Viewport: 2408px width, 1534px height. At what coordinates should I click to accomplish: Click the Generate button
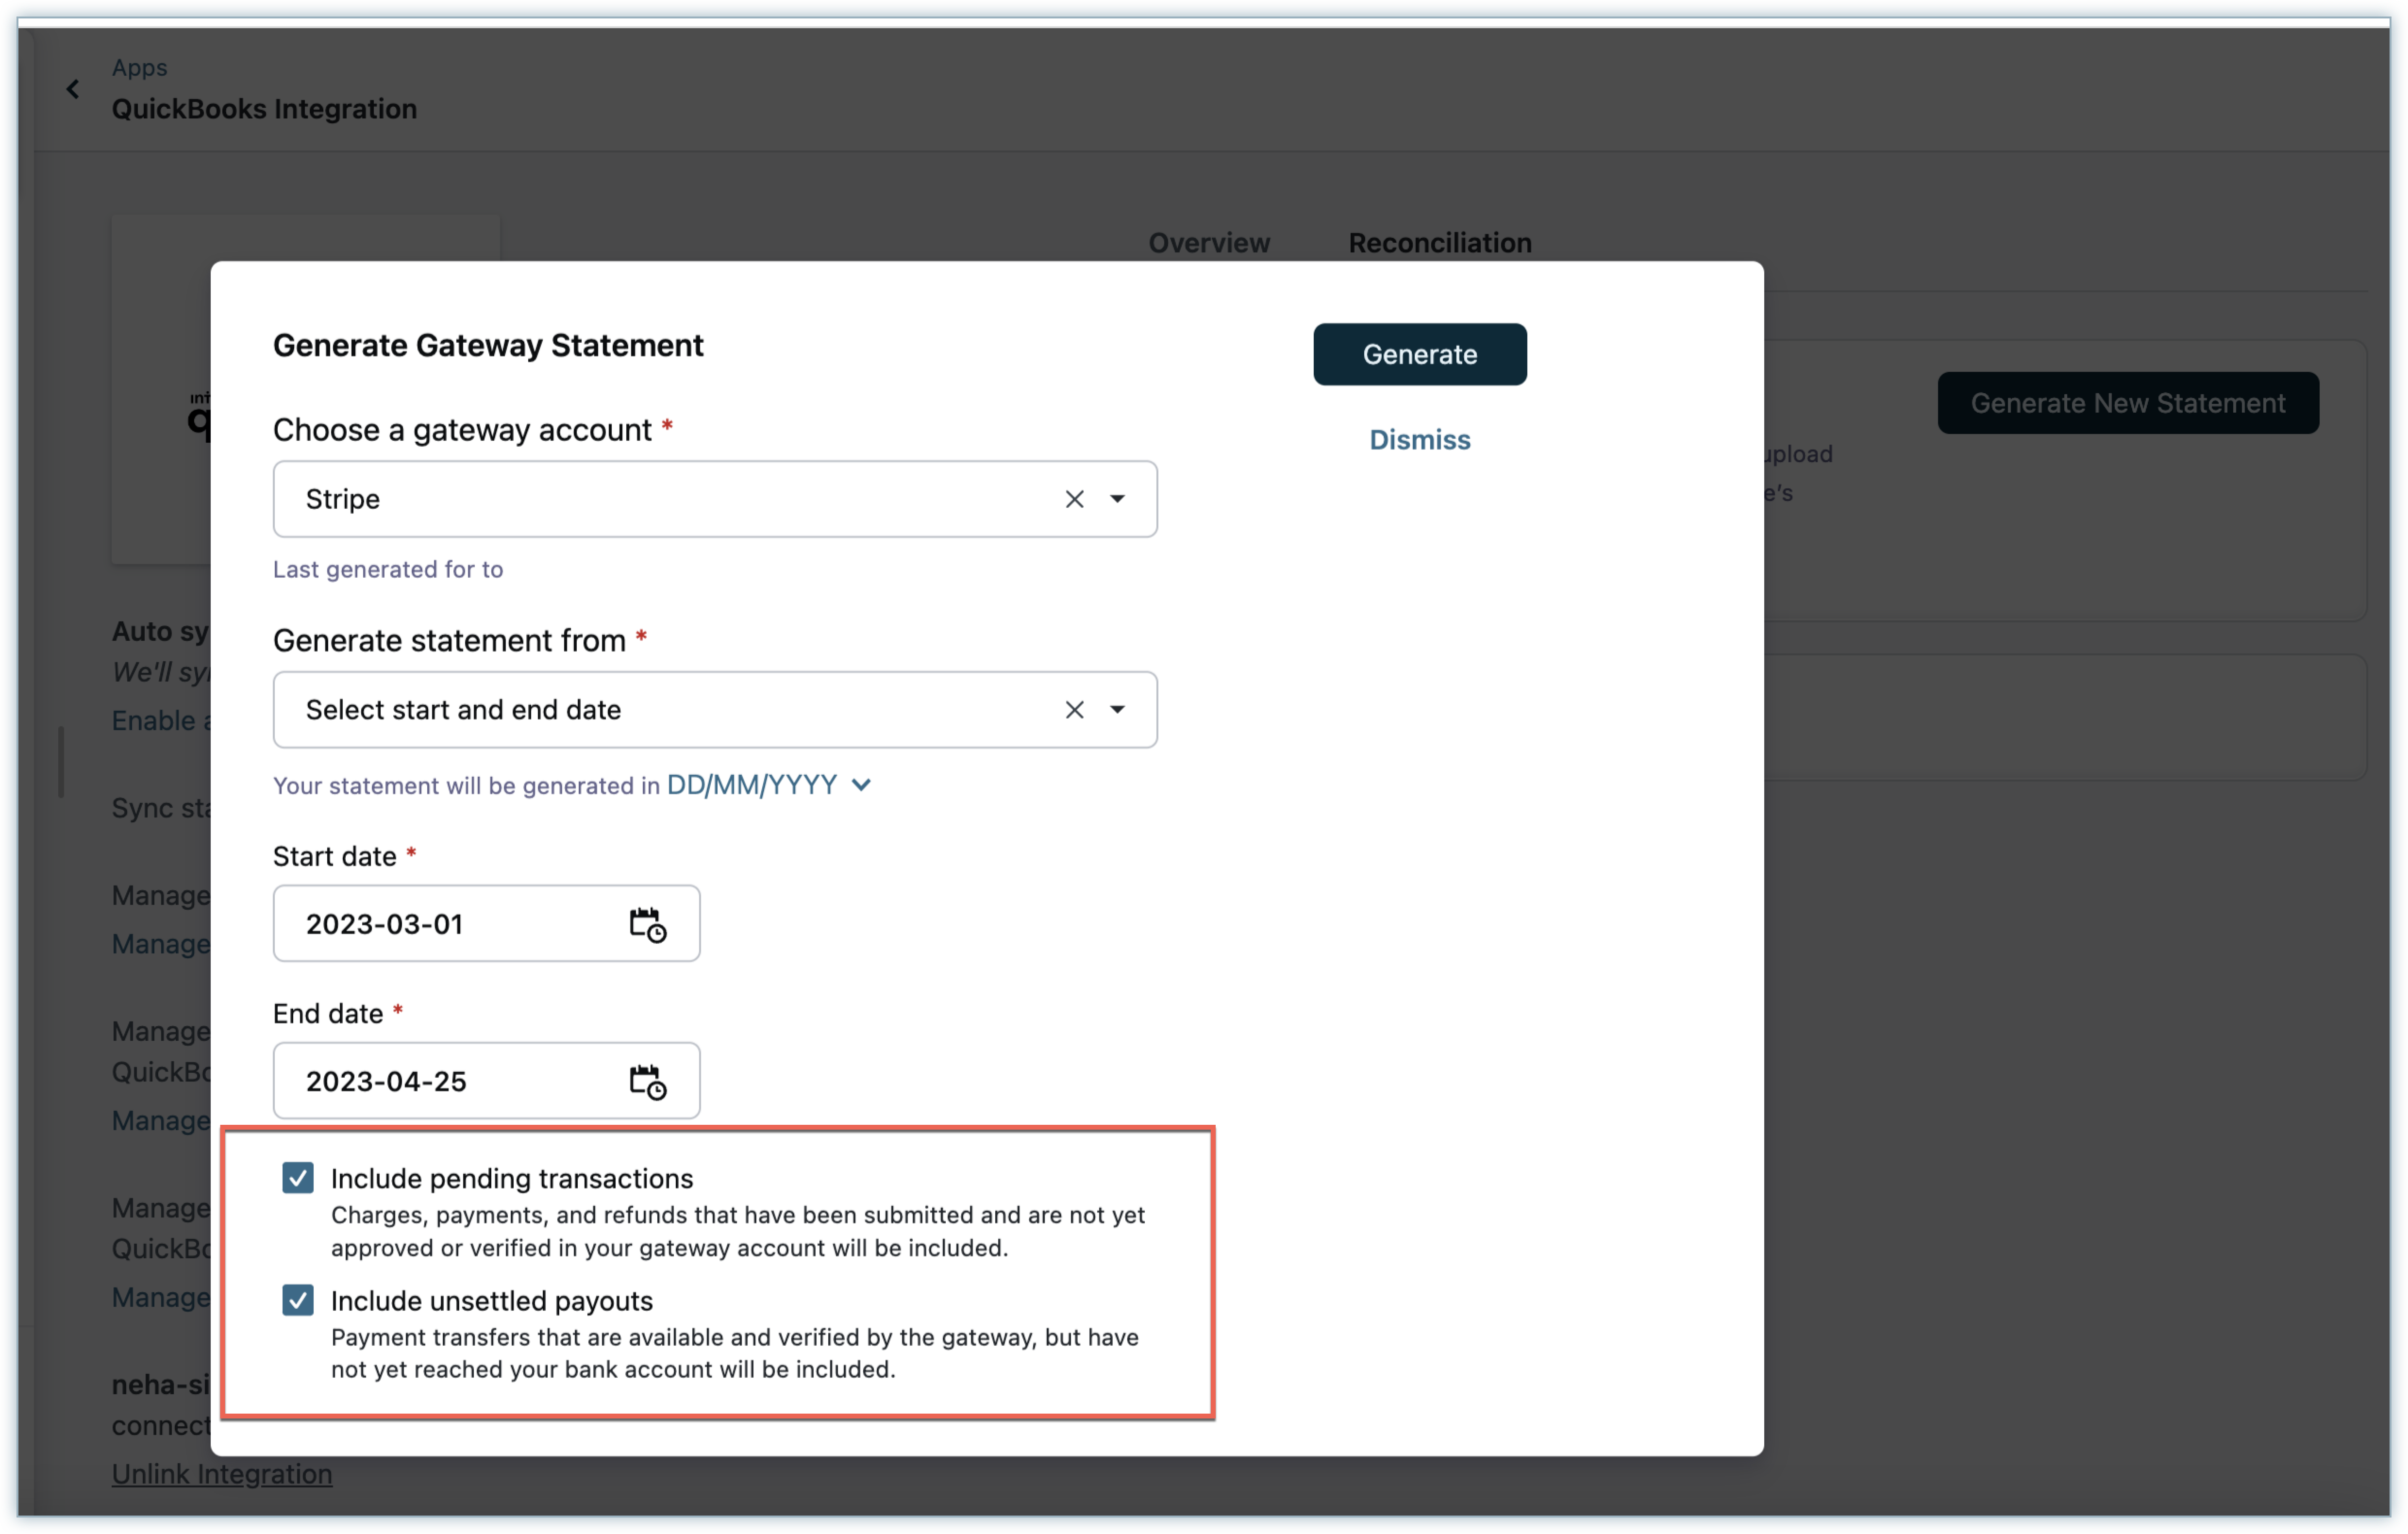point(1419,354)
